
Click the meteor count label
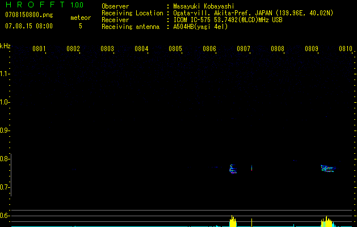coord(81,18)
